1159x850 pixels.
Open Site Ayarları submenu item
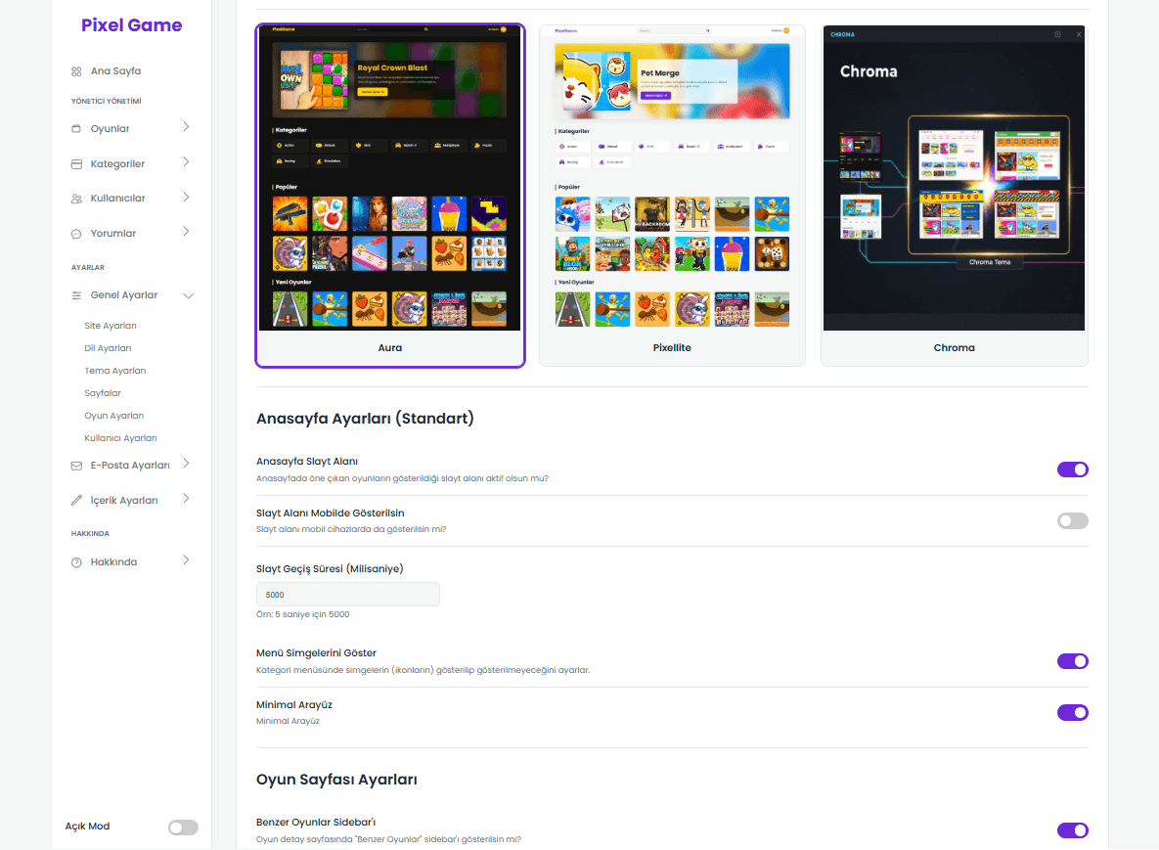coord(111,326)
